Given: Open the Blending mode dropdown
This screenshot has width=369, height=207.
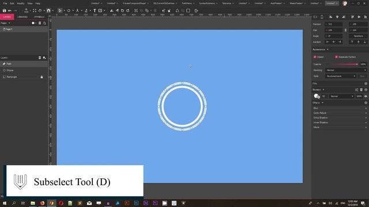Looking at the screenshot, I should pyautogui.click(x=346, y=70).
